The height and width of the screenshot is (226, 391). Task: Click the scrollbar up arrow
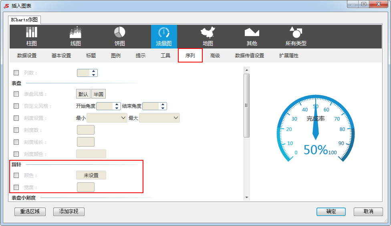click(x=247, y=70)
